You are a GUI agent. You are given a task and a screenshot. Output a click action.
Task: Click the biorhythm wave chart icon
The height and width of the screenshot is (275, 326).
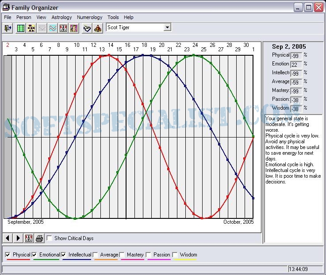click(x=53, y=28)
